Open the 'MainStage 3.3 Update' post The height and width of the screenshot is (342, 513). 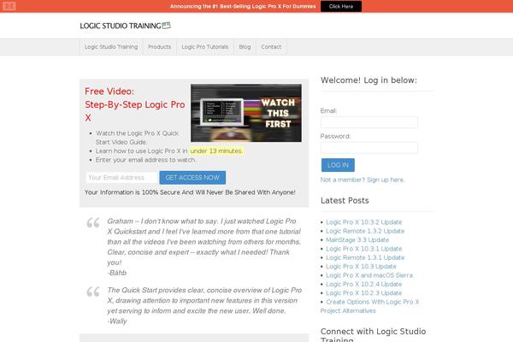357,240
